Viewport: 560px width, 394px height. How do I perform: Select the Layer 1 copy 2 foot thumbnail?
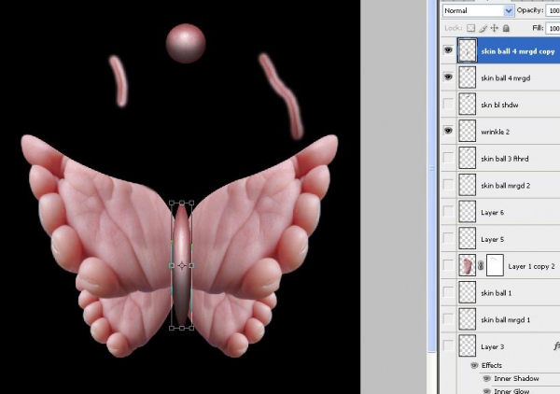468,265
